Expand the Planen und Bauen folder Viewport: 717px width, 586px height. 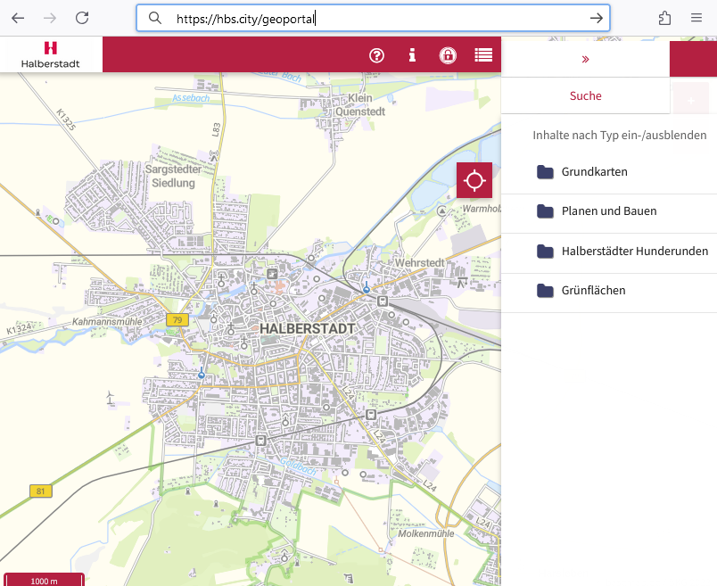608,211
